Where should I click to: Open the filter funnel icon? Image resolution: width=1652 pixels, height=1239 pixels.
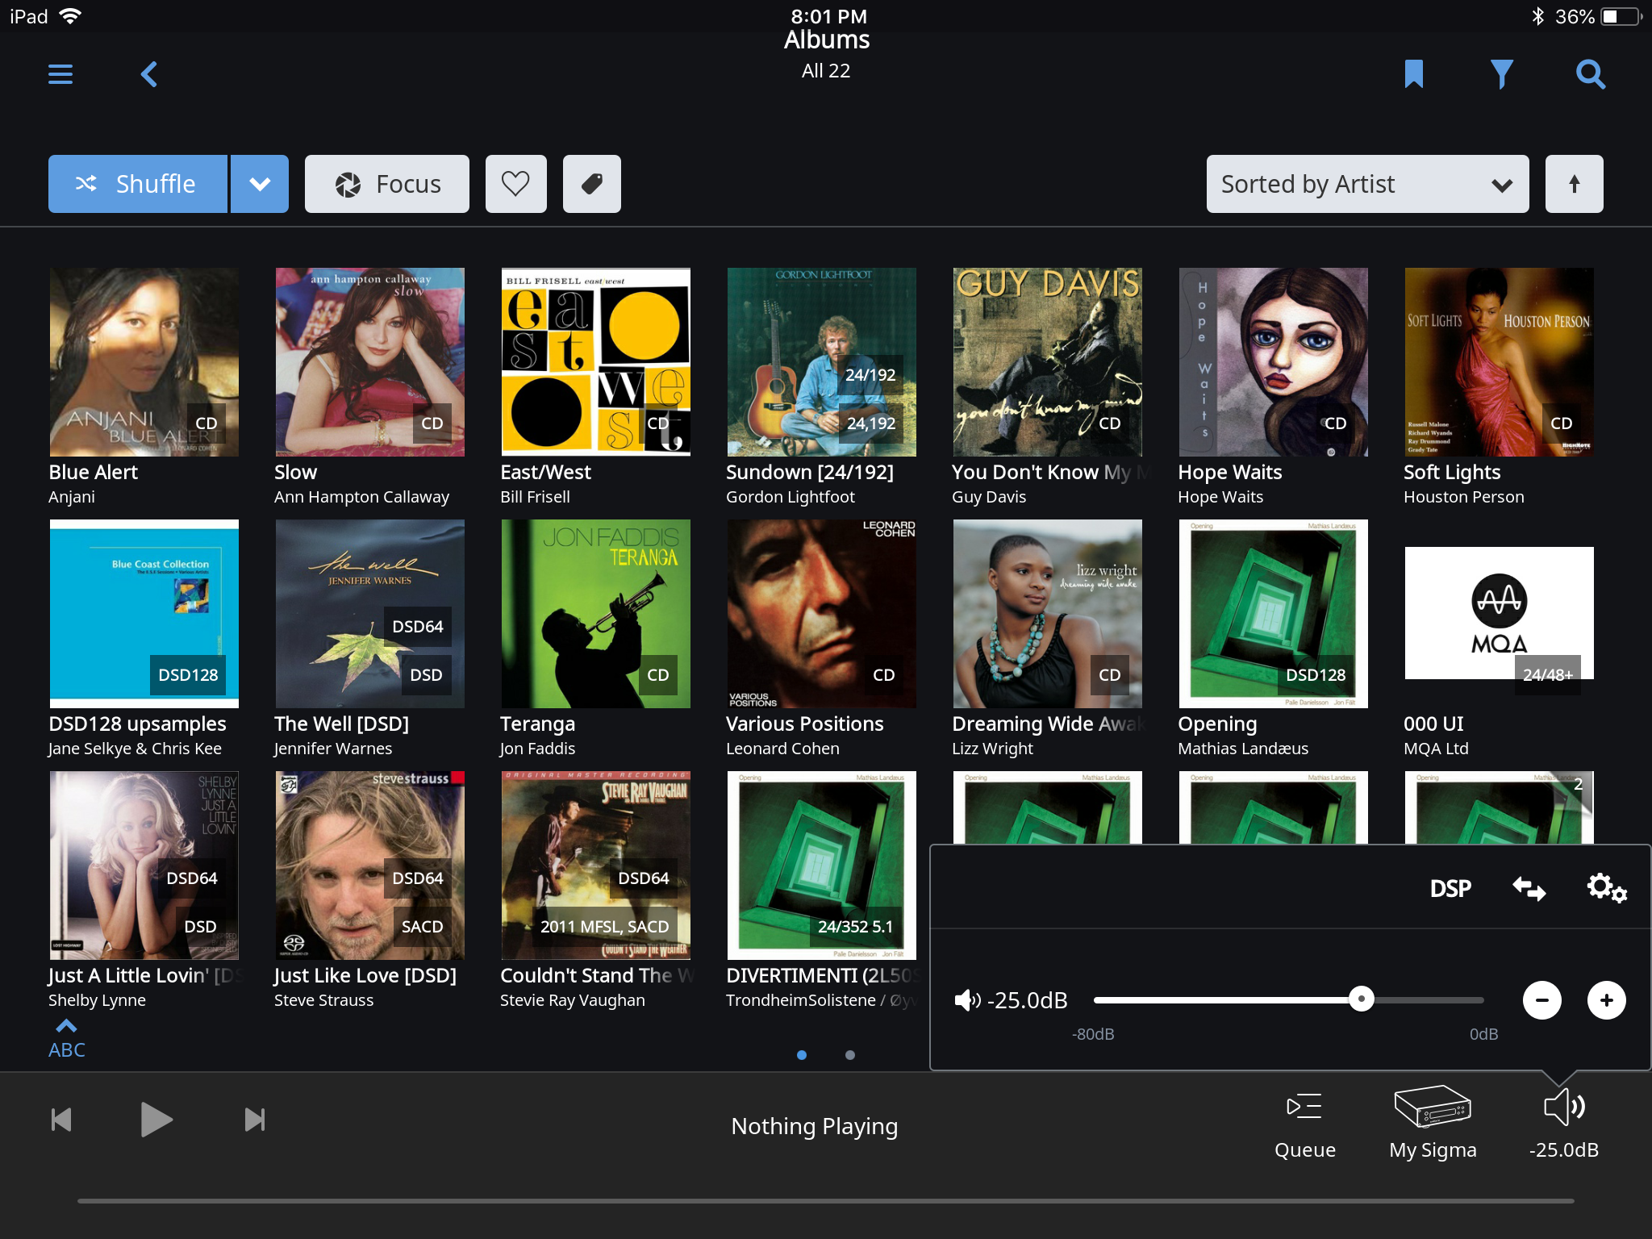point(1501,74)
